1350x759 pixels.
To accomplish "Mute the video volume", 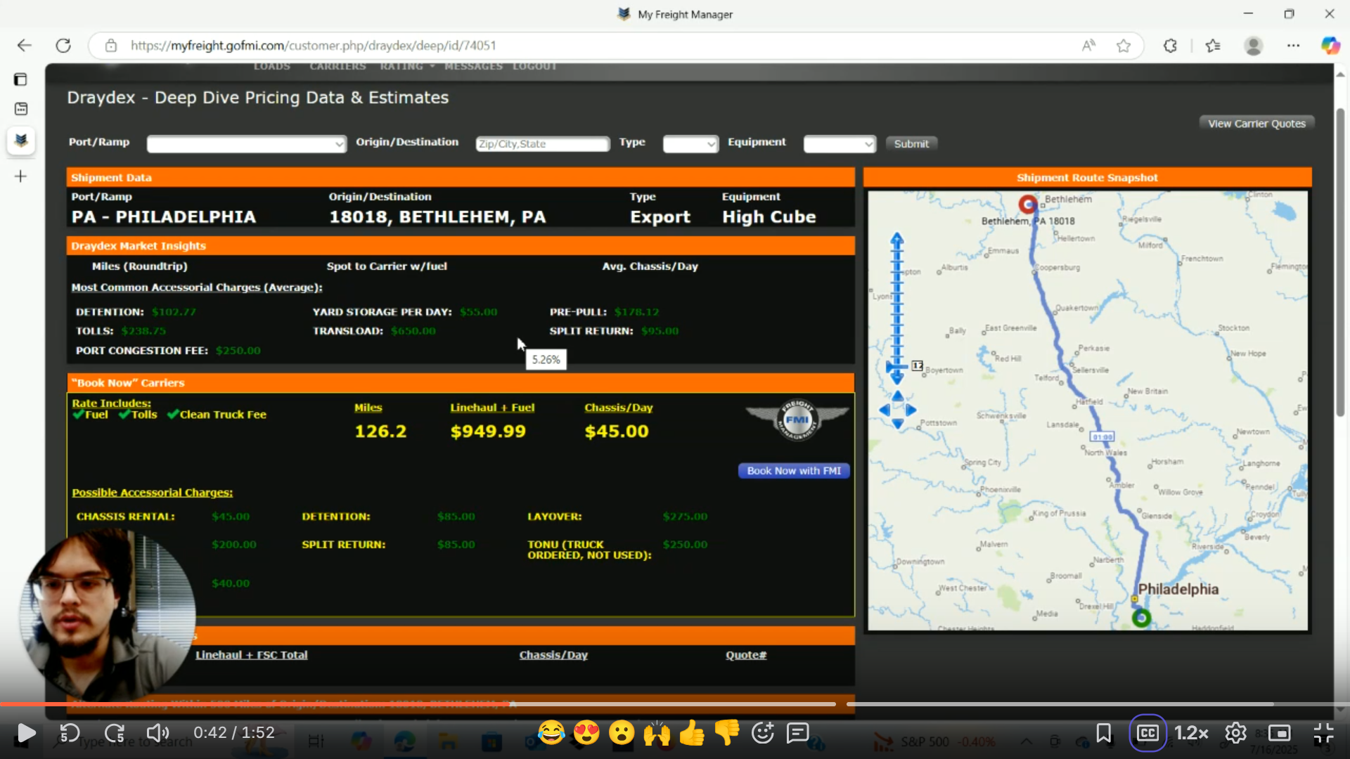I will point(157,733).
